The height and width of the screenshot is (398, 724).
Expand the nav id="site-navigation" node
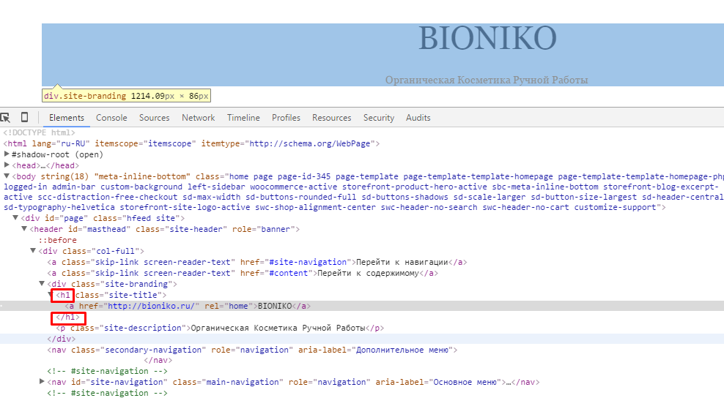pyautogui.click(x=42, y=381)
